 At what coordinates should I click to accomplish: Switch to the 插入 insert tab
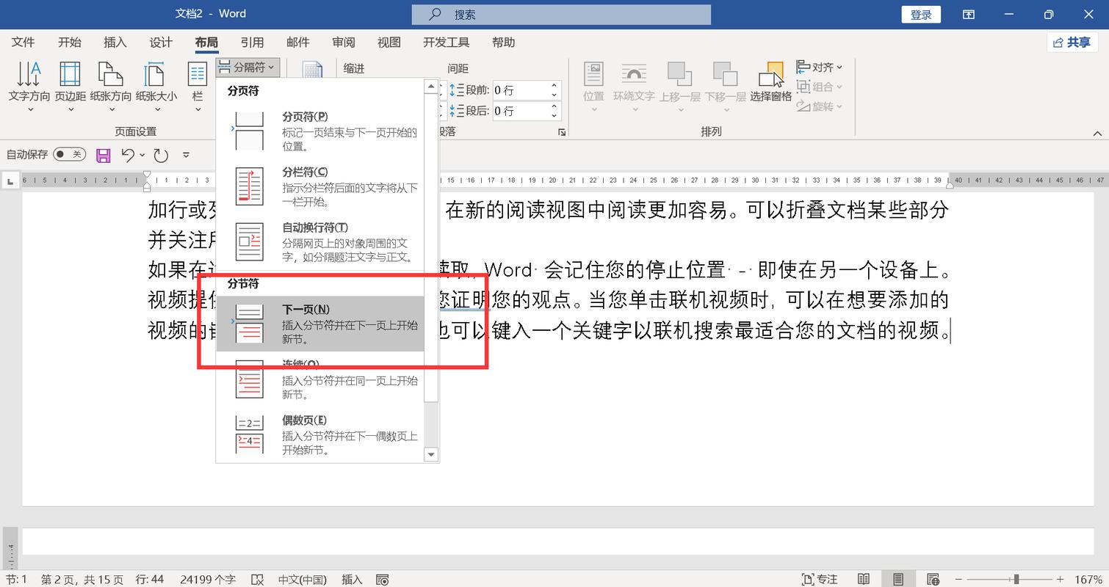[115, 43]
